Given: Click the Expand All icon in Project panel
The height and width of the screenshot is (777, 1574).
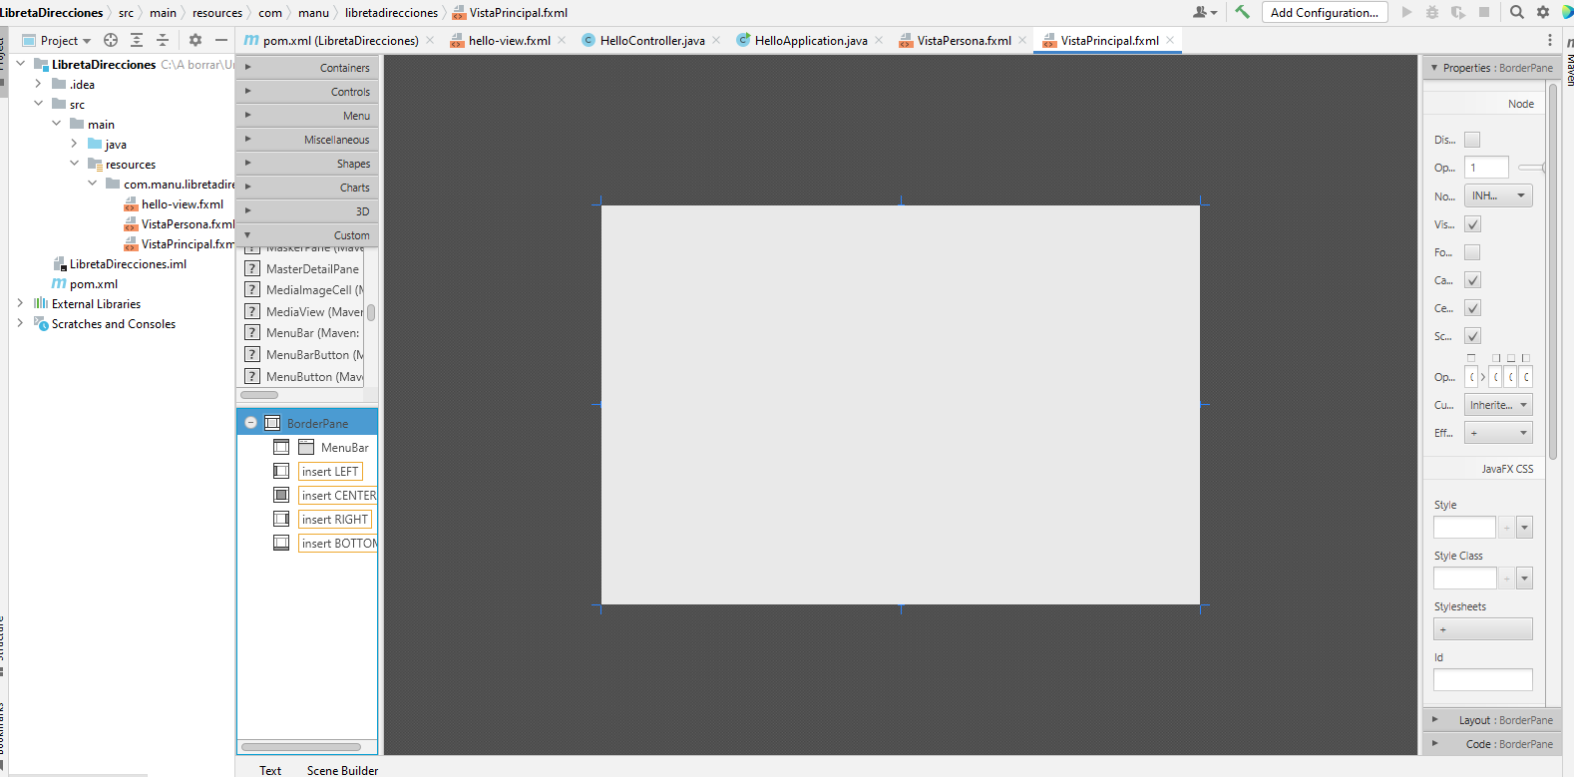Looking at the screenshot, I should pos(137,40).
